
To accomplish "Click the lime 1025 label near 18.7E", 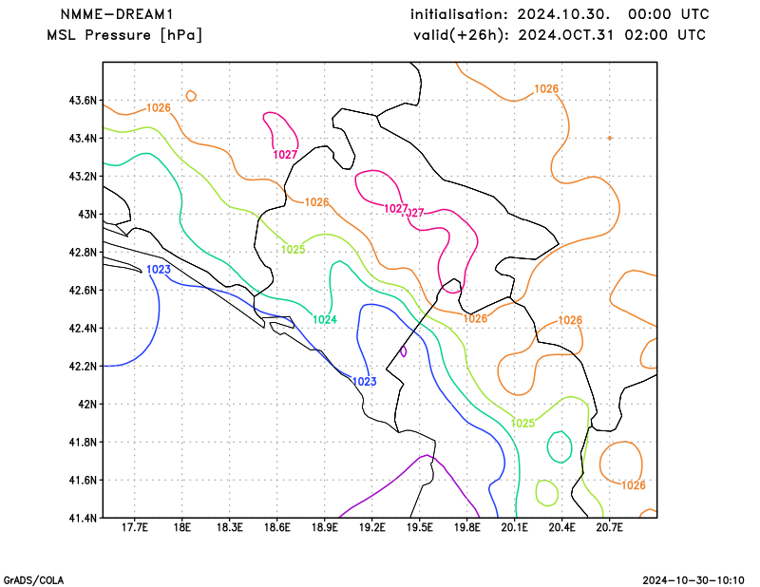I will coord(294,250).
